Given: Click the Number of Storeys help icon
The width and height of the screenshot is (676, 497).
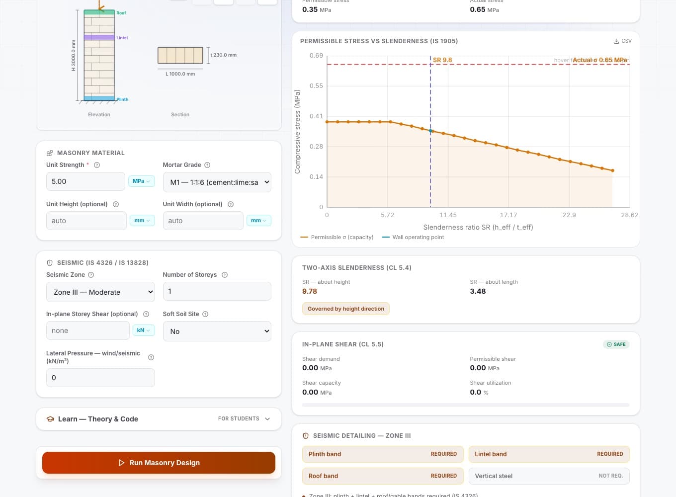Looking at the screenshot, I should (x=225, y=275).
